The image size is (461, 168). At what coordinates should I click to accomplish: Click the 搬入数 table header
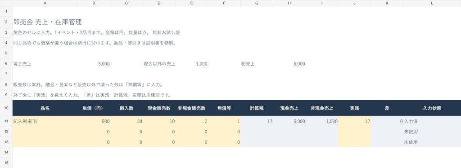(127, 108)
